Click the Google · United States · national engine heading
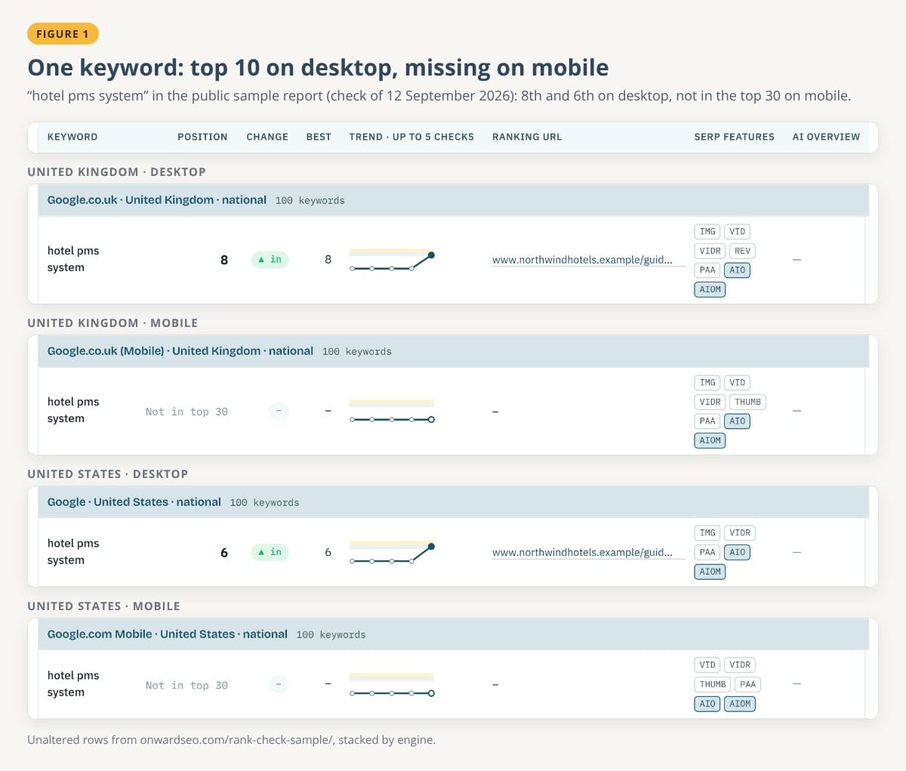The height and width of the screenshot is (771, 906). pos(134,502)
